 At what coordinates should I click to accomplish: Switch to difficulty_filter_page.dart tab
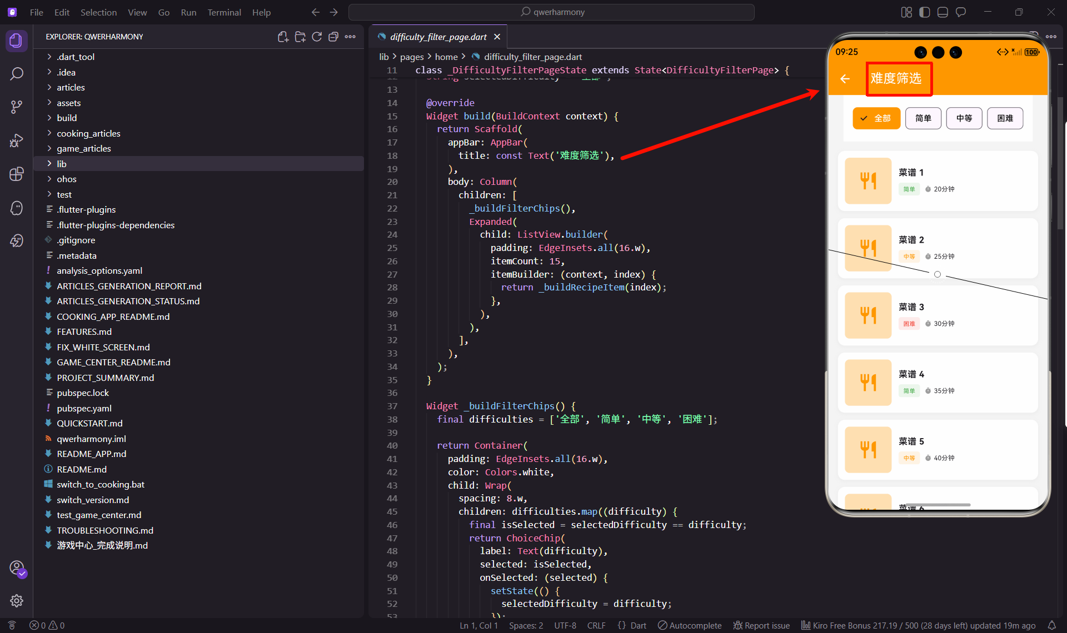pos(438,37)
